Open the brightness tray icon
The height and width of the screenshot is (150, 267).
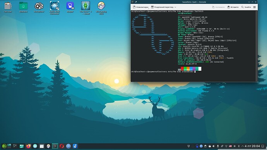click(x=234, y=146)
